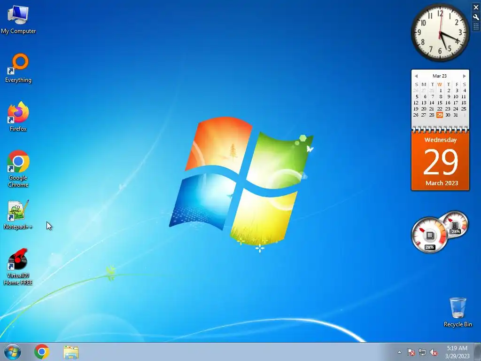This screenshot has width=481, height=361.
Task: Click the muted volume tray icon
Action: click(x=434, y=352)
